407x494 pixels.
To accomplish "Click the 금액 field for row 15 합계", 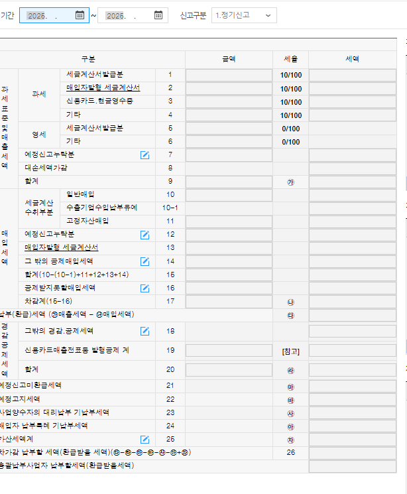I will [x=229, y=275].
